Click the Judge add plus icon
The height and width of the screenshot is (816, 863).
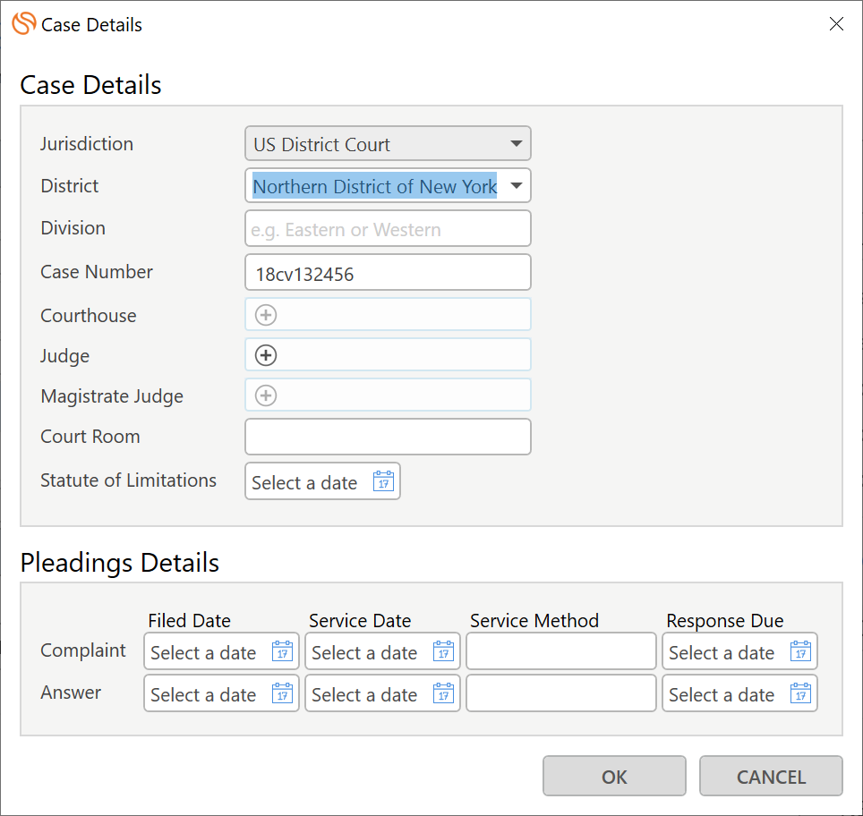[x=266, y=355]
